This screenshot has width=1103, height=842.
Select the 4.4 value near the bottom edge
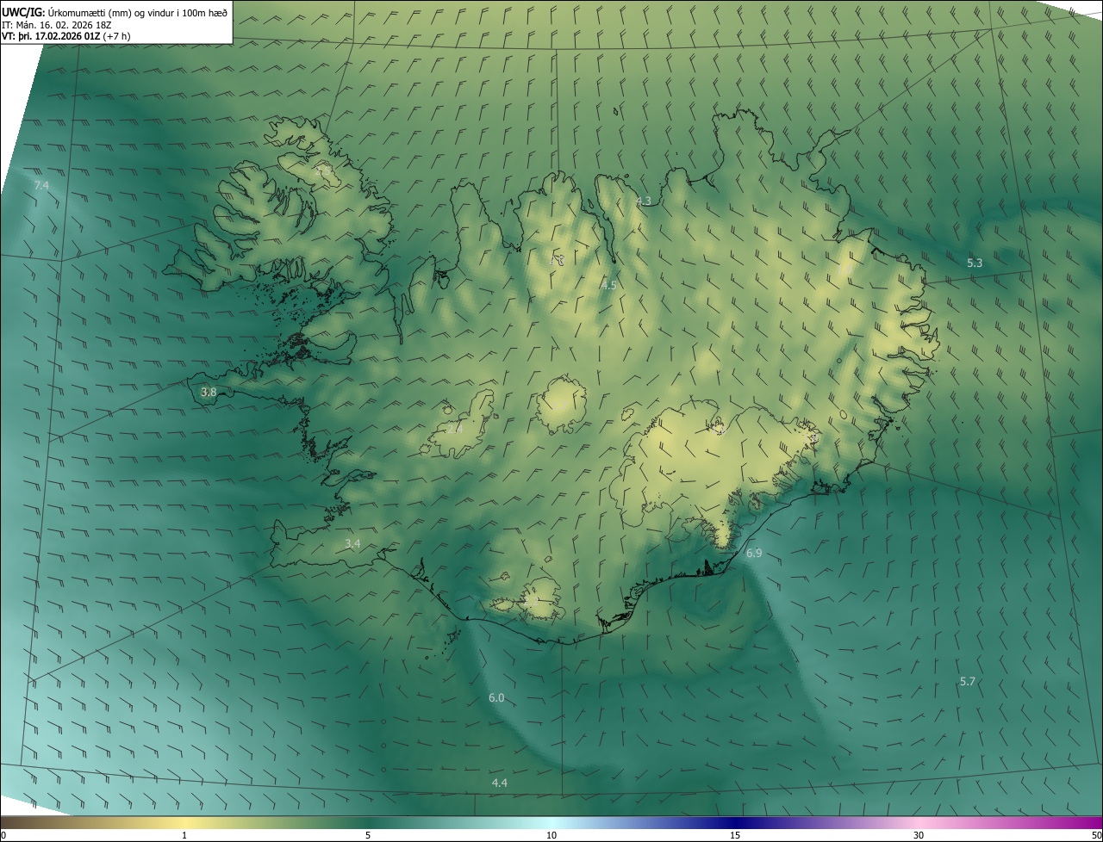coord(499,783)
